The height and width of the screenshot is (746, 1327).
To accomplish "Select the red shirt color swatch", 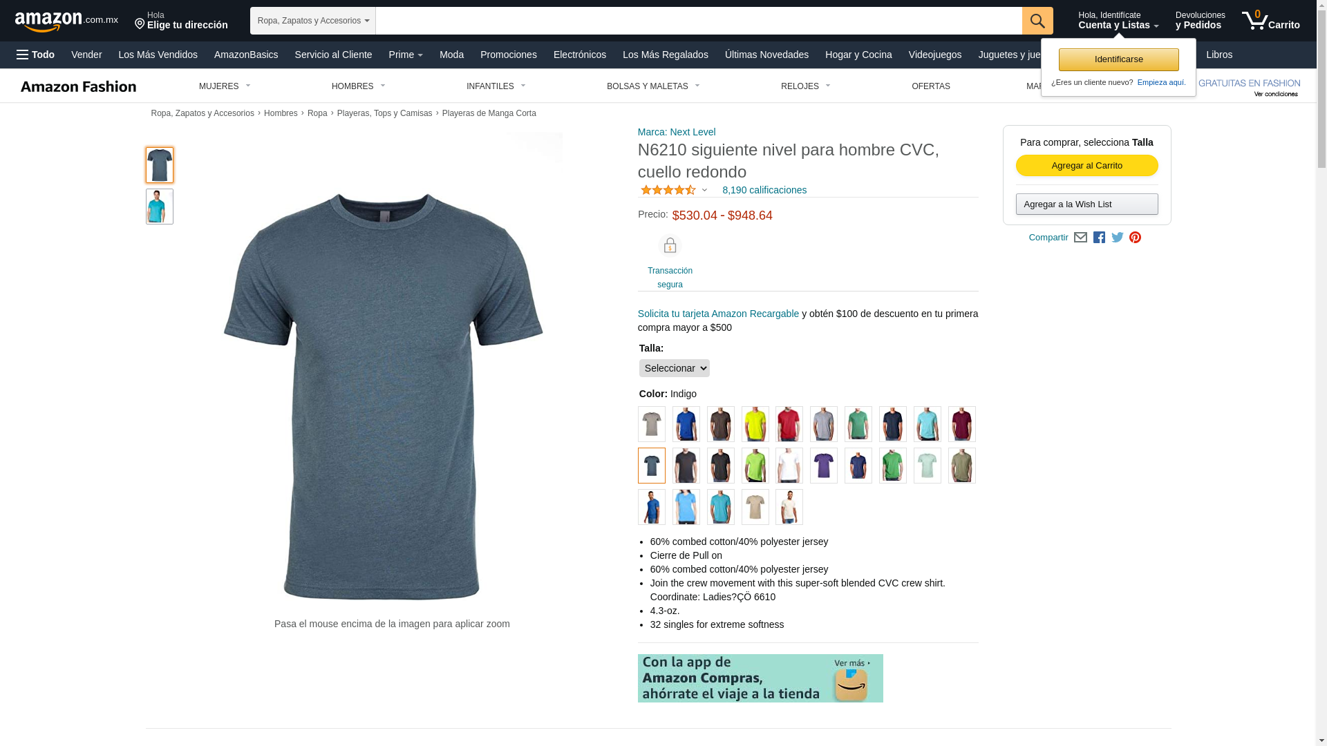I will click(x=789, y=424).
